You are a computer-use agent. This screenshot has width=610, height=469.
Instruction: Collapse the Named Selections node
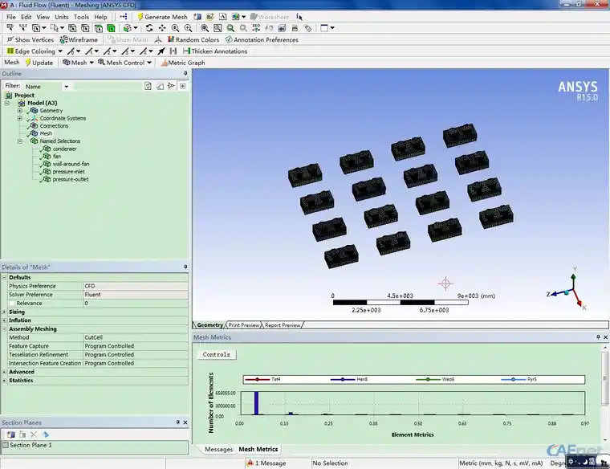(20, 141)
